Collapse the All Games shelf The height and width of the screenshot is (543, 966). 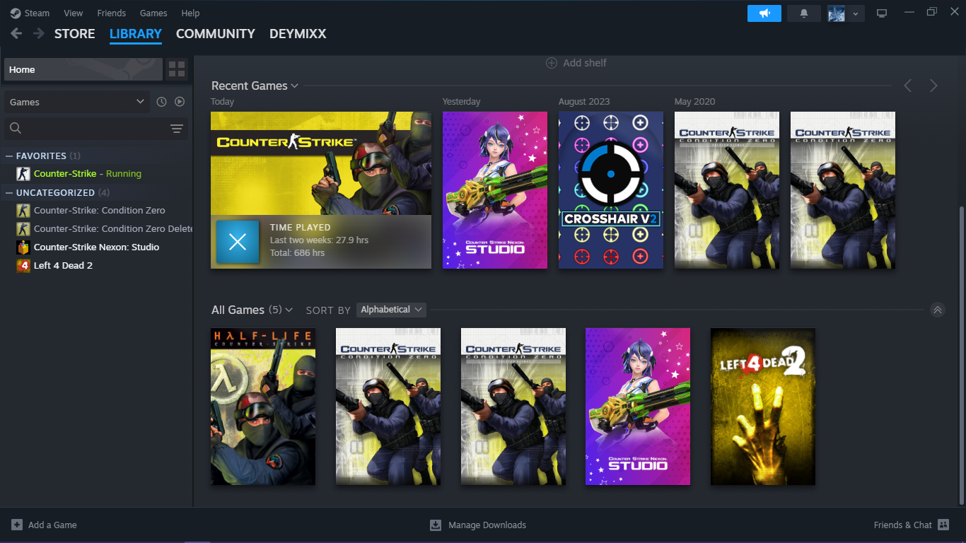(x=937, y=310)
